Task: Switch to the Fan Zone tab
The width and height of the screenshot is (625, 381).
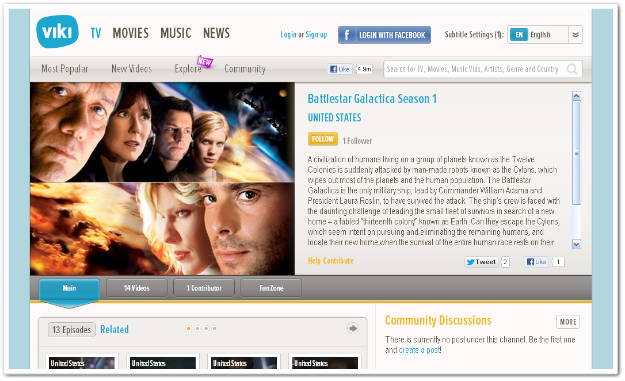Action: click(272, 288)
